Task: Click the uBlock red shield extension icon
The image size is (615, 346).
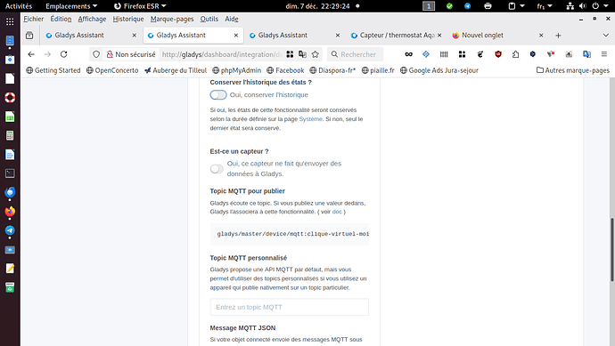Action: pyautogui.click(x=498, y=54)
